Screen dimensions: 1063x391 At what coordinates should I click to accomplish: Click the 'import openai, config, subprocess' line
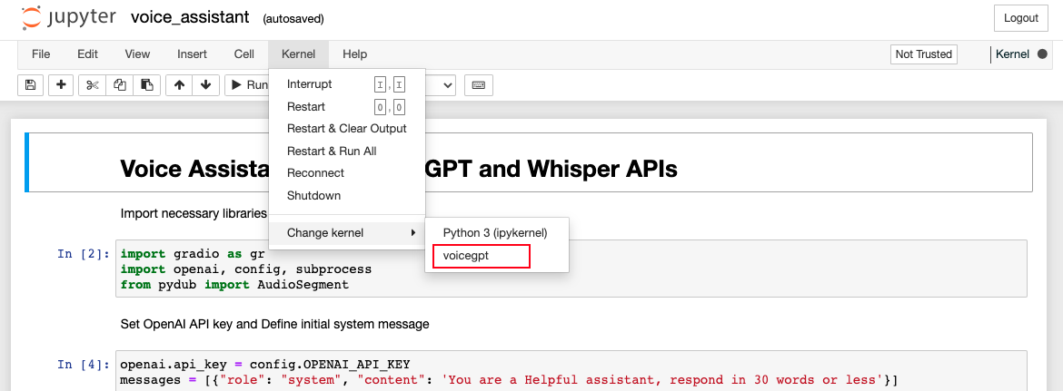(x=245, y=269)
